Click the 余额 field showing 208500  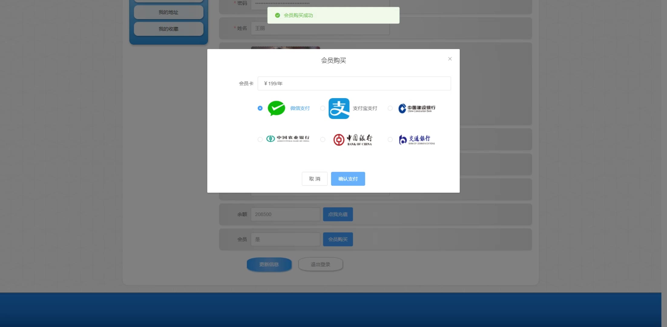[x=285, y=214]
